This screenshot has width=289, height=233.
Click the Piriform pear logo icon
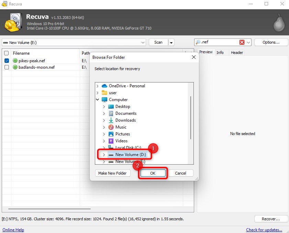tap(279, 23)
